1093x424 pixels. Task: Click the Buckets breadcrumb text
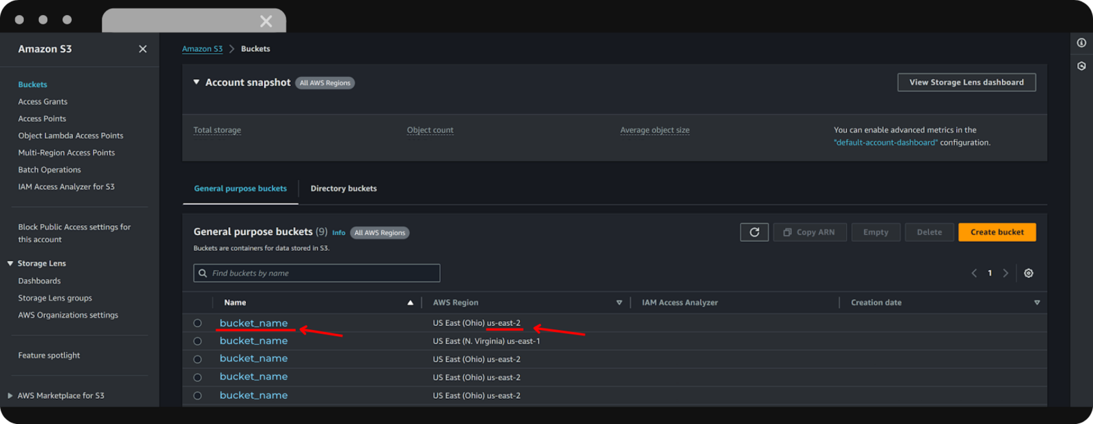pyautogui.click(x=255, y=49)
